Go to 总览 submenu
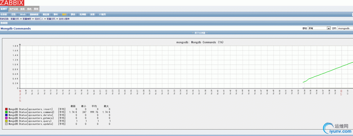This screenshot has height=136, width=353. 14,14
